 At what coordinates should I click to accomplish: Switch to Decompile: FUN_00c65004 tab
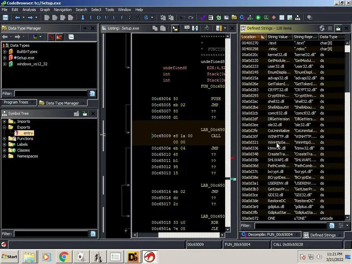pos(270,234)
